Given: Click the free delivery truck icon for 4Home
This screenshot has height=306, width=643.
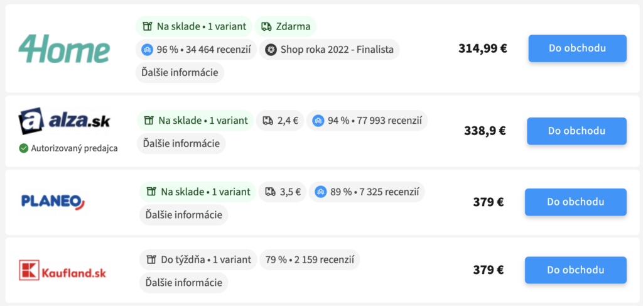Looking at the screenshot, I should coord(266,26).
